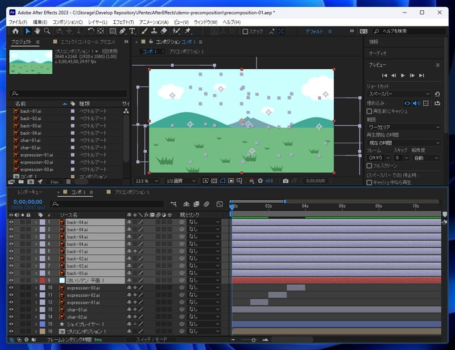Hide layer 1 back-04.ai
Screen dimensions: 455x350
click(x=11, y=222)
